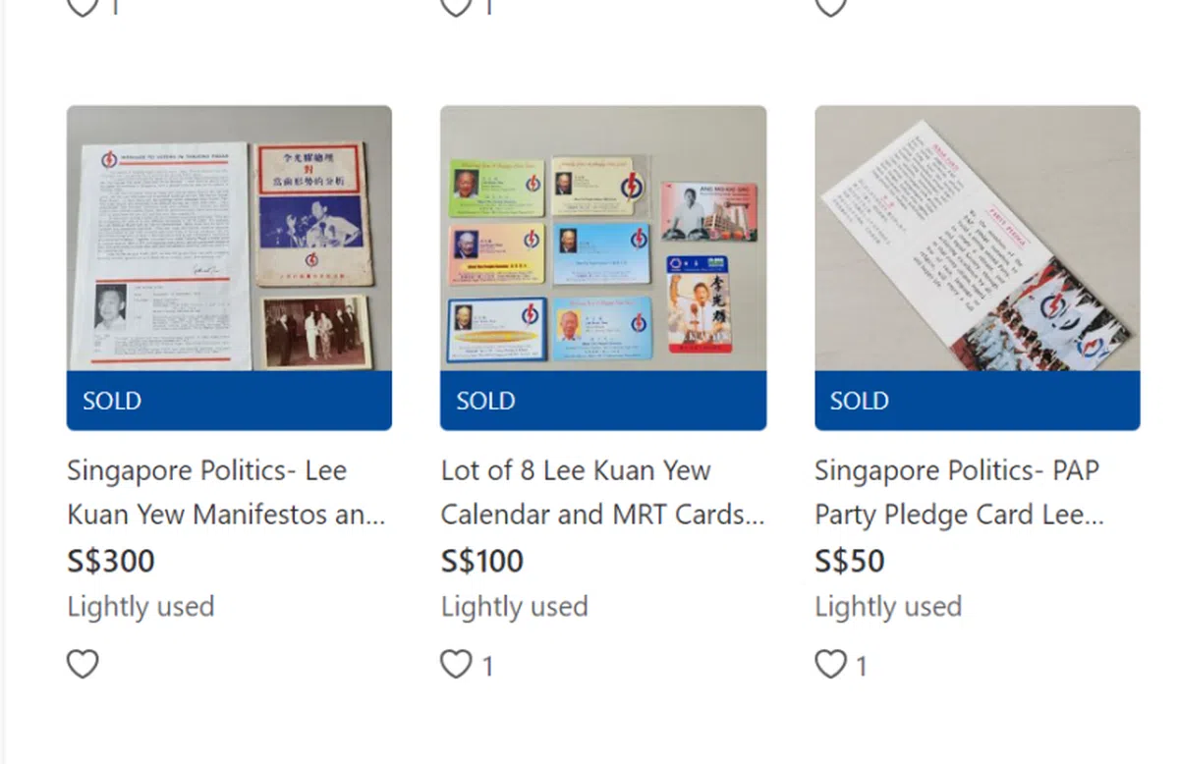
Task: Click the heart icon above the Calendar Cards listing
Action: 456,8
